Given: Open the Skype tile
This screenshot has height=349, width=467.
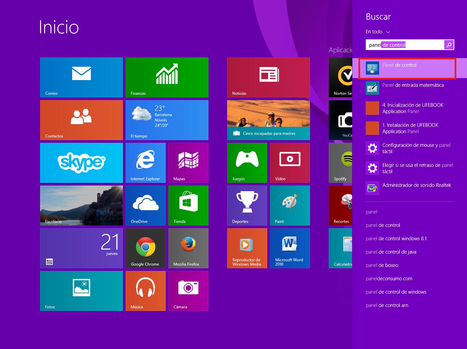Looking at the screenshot, I should pos(81,163).
